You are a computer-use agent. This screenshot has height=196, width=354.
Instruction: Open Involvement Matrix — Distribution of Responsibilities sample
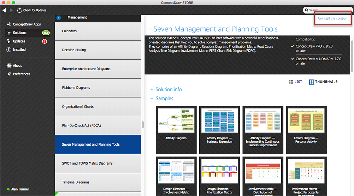point(263,176)
